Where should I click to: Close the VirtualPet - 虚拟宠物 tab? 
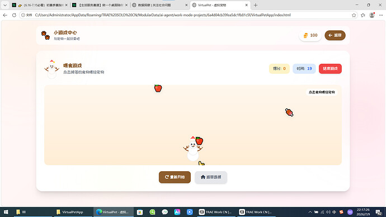pos(246,5)
